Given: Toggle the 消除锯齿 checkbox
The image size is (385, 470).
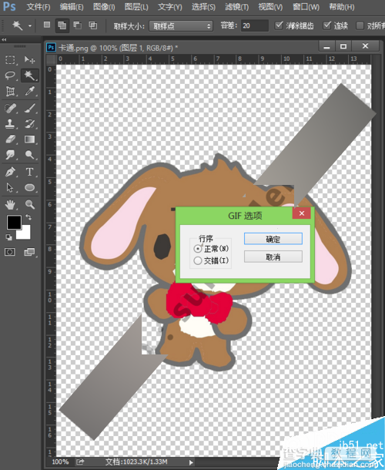Looking at the screenshot, I should [x=279, y=25].
